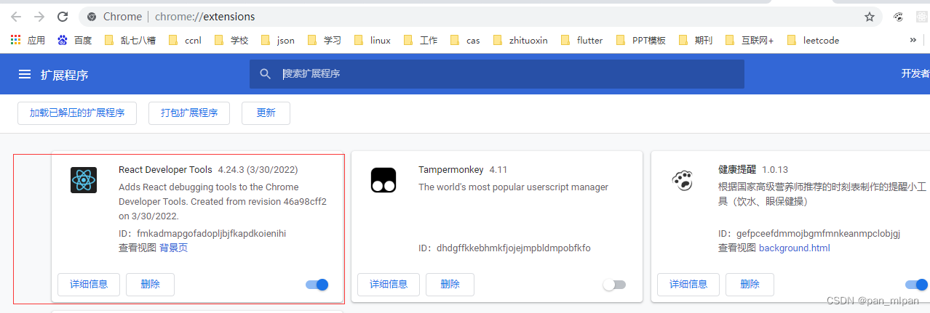Image resolution: width=930 pixels, height=313 pixels.
Task: Open the flutter bookmark folder
Action: (x=581, y=40)
